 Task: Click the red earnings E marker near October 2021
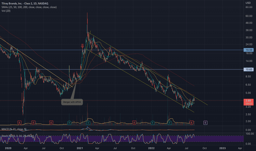[x=134, y=123]
